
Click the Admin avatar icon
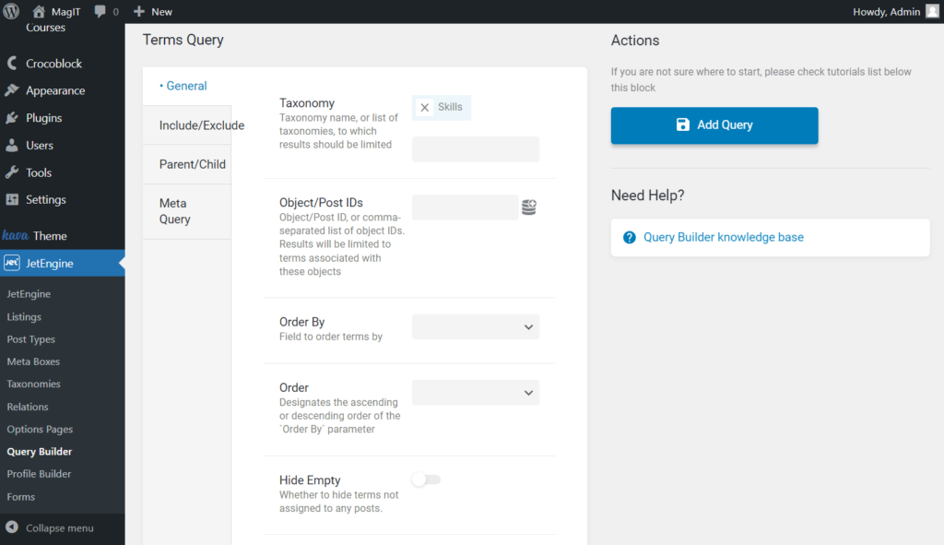(932, 11)
